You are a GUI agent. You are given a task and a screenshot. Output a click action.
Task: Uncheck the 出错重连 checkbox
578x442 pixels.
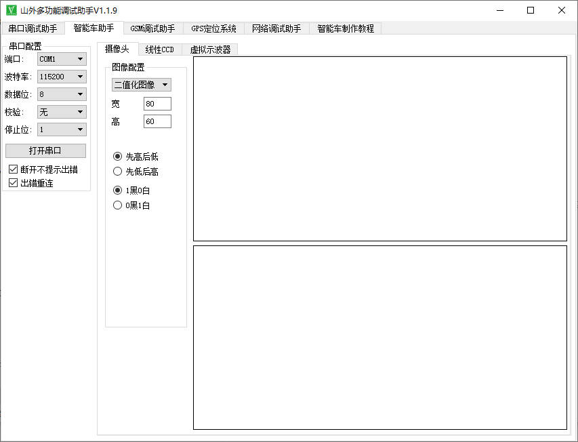pyautogui.click(x=13, y=183)
